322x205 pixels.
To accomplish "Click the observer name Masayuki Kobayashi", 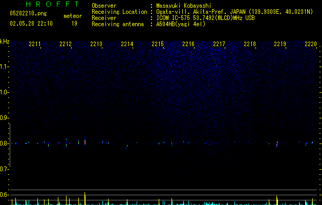I will tap(184, 6).
